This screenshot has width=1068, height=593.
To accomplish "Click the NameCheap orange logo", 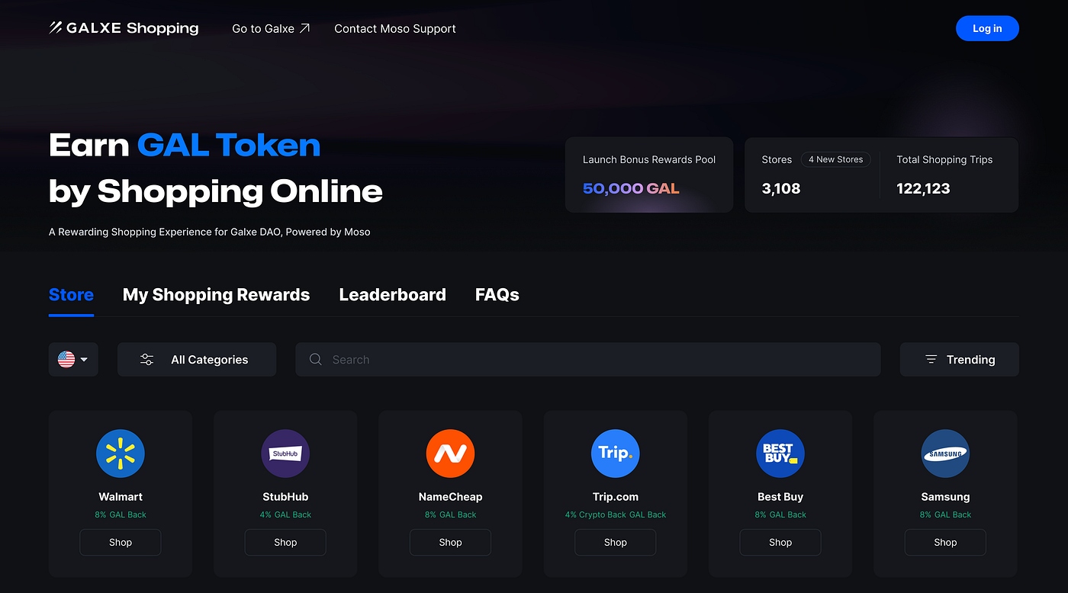I will coord(450,454).
